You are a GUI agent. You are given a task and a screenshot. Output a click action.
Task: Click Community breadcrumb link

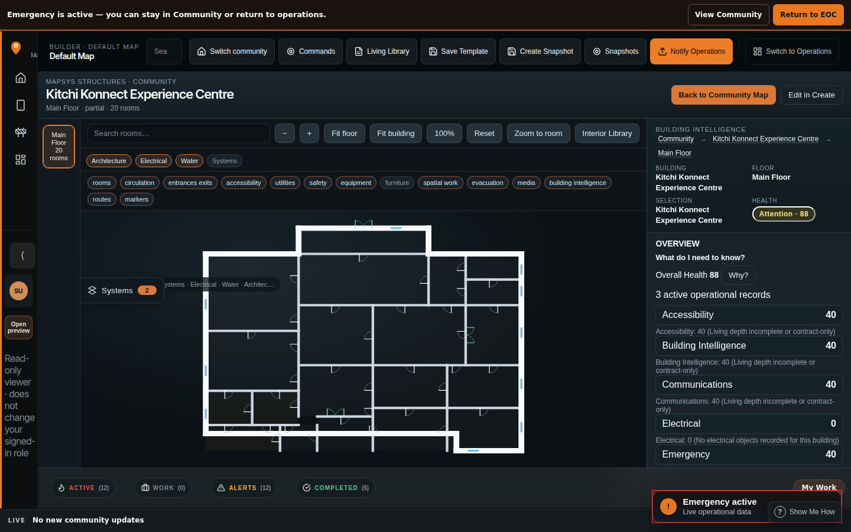[x=675, y=139]
